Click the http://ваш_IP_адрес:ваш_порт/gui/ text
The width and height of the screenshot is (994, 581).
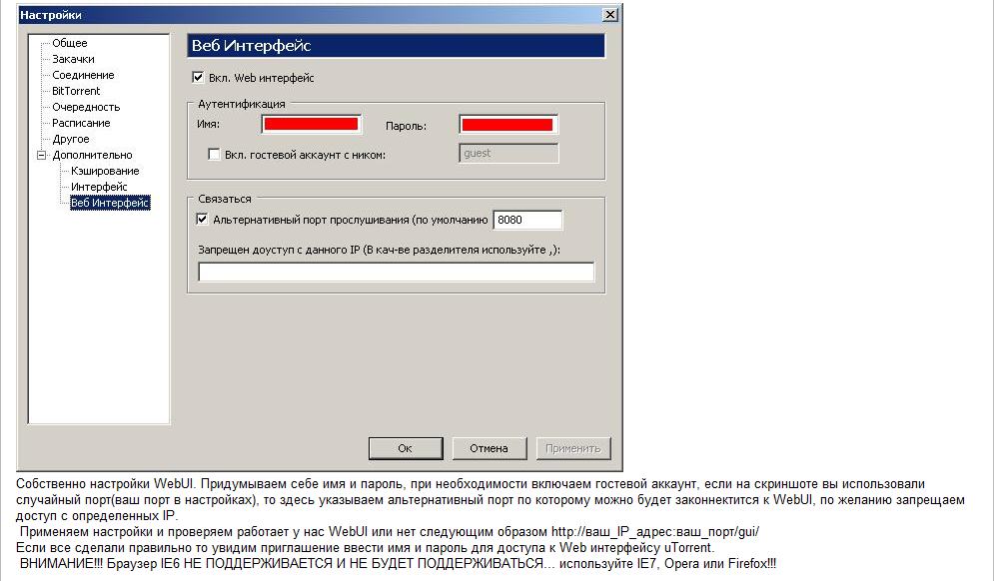(x=655, y=531)
